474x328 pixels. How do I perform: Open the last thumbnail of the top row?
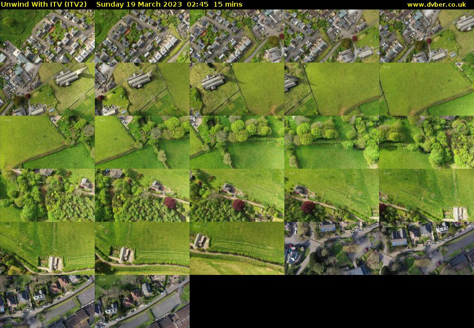click(x=427, y=36)
